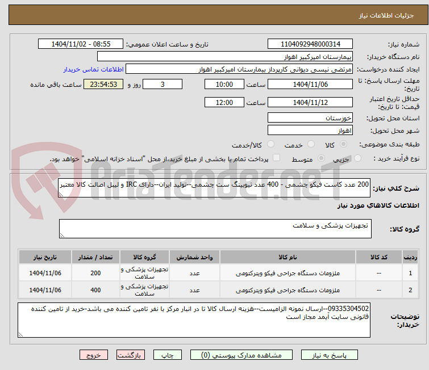Click the buyer name field بیمارستان امیرکبیر اهواز
Image resolution: width=429 pixels, height=370 pixels.
point(225,57)
